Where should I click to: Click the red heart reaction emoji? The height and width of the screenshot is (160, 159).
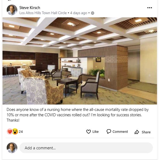pos(10,131)
